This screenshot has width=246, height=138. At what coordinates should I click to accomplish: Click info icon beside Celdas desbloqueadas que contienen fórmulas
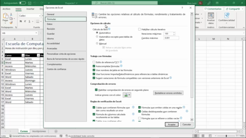[x=187, y=111]
